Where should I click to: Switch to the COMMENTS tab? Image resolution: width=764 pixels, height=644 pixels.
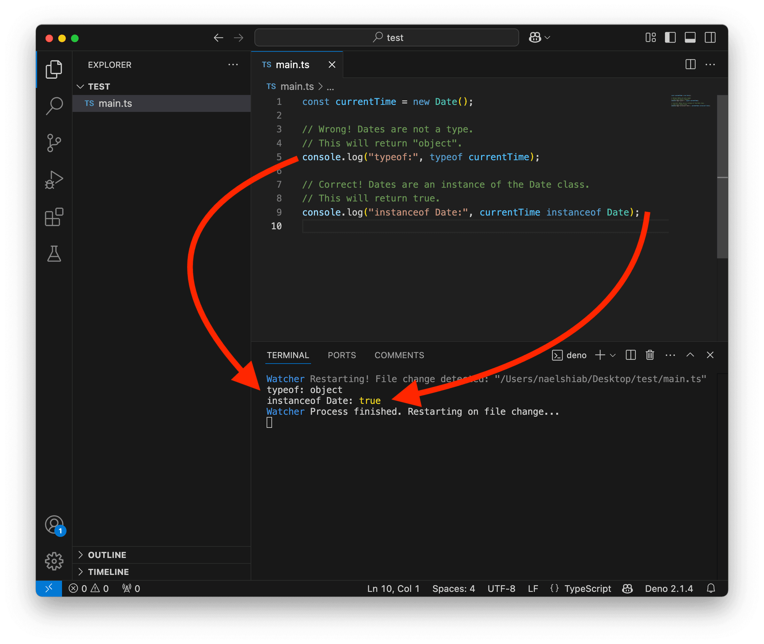(399, 355)
